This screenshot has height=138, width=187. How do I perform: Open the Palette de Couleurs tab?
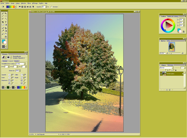[173, 16]
